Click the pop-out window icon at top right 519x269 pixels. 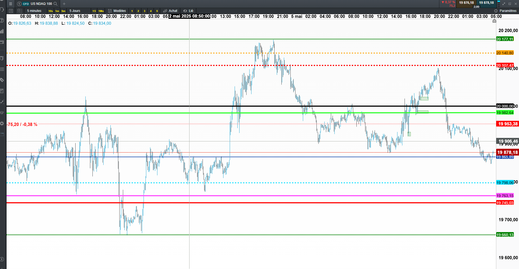coord(510,4)
